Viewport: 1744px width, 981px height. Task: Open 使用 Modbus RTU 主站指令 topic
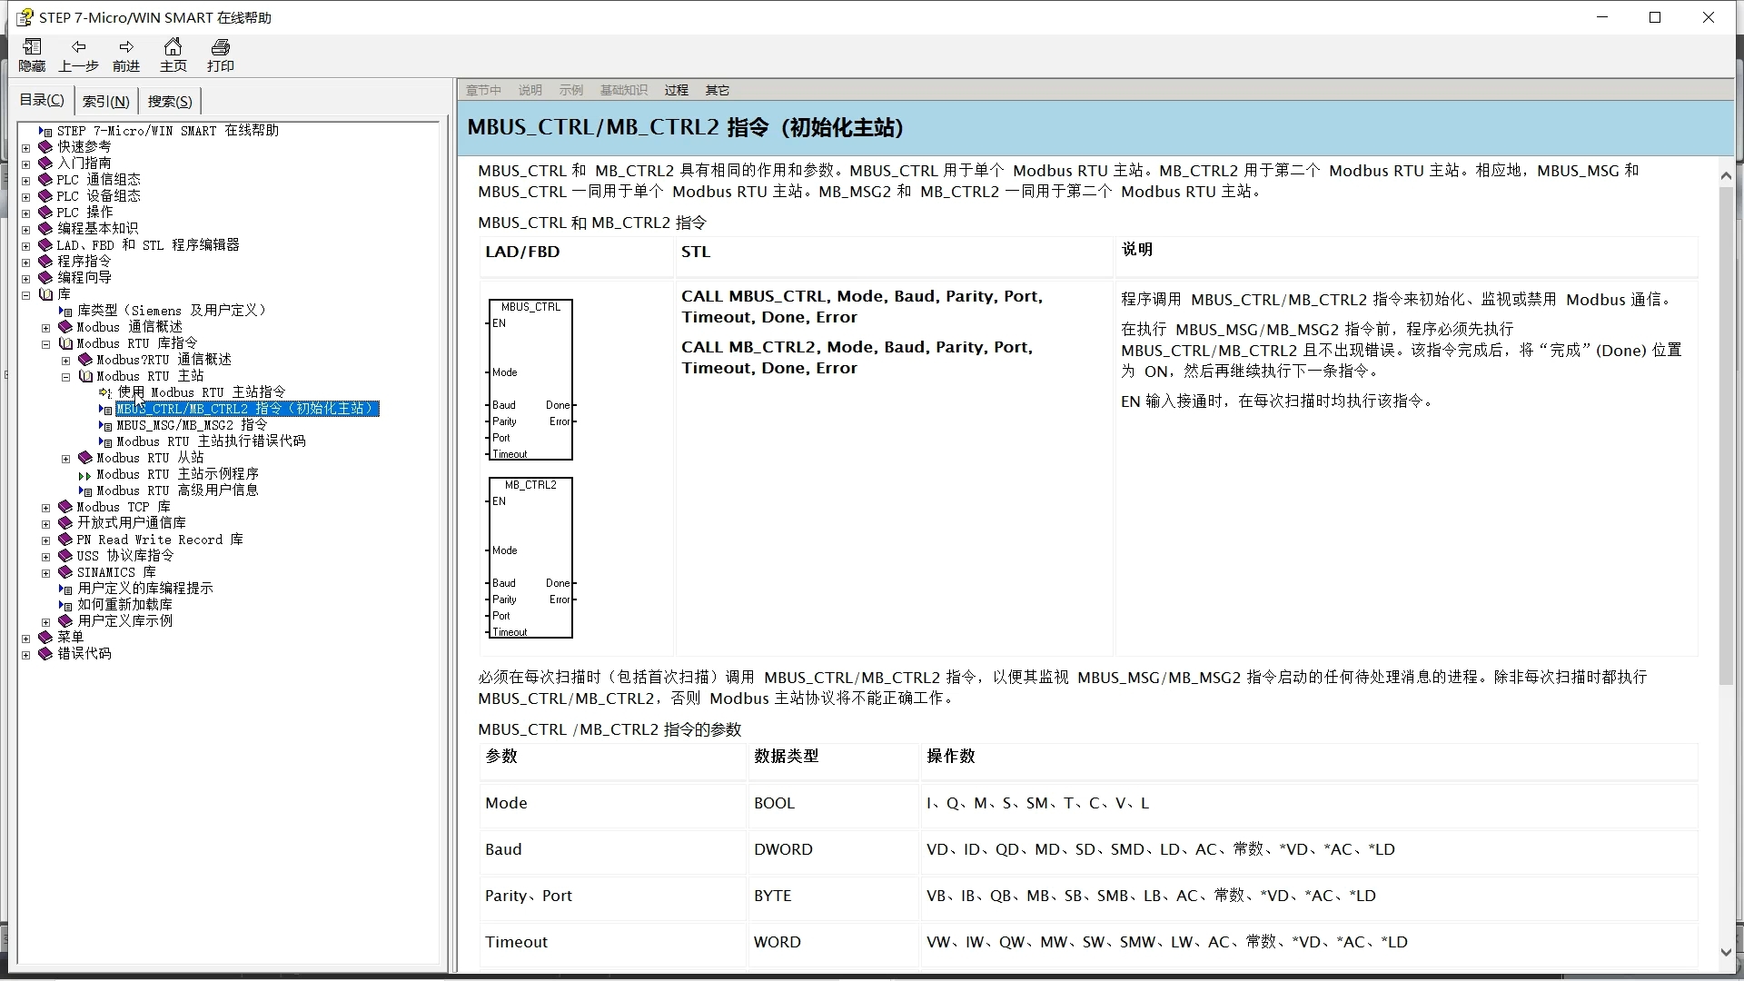202,392
